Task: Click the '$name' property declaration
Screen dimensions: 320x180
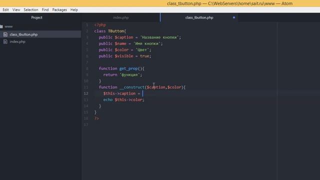Action: (x=120, y=43)
